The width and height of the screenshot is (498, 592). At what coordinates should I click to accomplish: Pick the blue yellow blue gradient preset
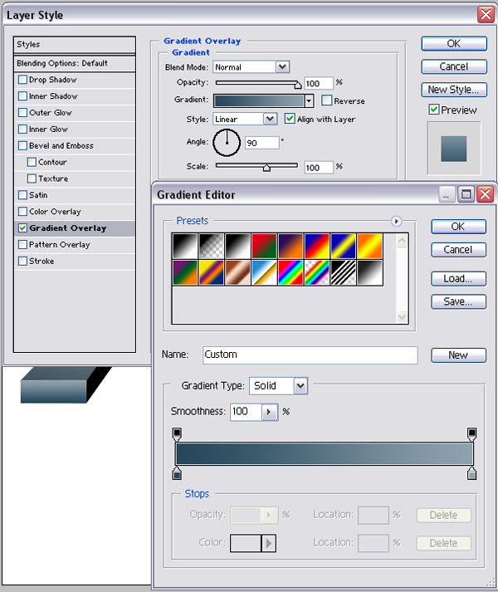pos(344,246)
